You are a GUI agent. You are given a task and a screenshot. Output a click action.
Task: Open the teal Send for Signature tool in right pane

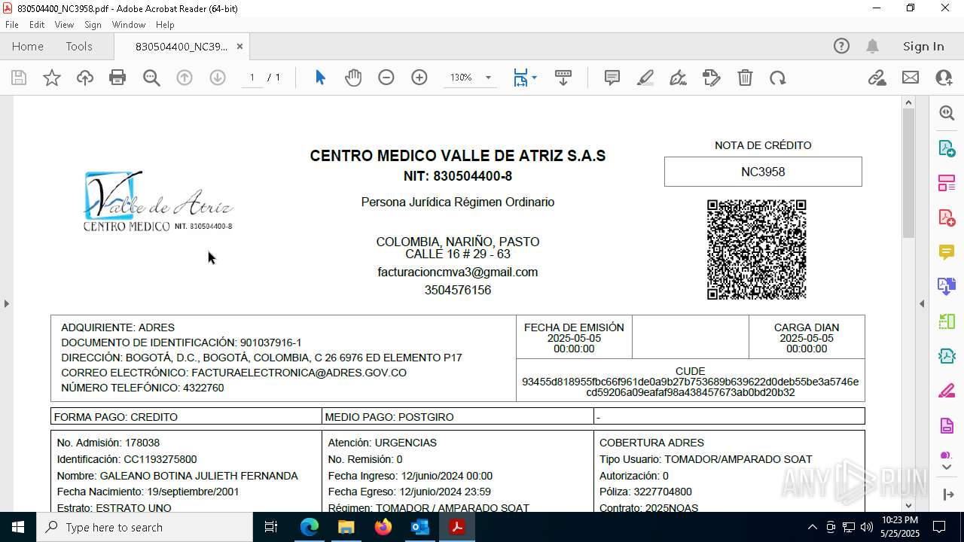tap(947, 356)
